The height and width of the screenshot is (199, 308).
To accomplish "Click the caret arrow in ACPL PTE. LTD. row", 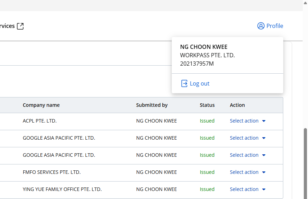I will coord(264,121).
